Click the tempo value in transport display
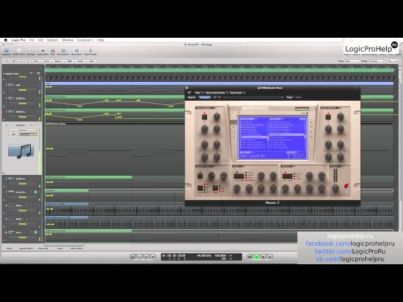 (220, 255)
